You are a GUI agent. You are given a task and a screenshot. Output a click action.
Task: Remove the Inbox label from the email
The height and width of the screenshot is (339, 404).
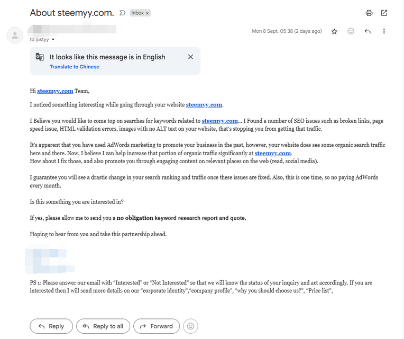147,13
